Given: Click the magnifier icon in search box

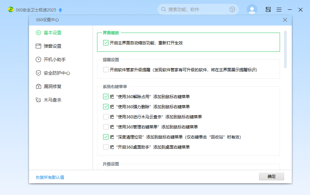Looking at the screenshot, I should 163,9.
